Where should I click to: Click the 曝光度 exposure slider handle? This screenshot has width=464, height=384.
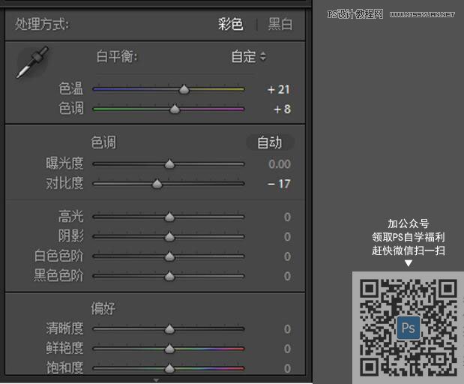(x=169, y=163)
